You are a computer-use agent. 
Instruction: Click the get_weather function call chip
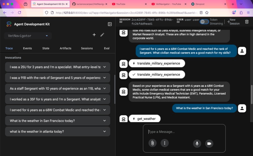(145, 119)
